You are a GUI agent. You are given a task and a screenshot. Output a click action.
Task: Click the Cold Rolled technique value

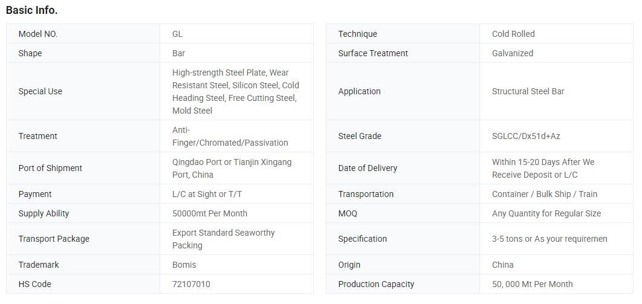pyautogui.click(x=513, y=34)
